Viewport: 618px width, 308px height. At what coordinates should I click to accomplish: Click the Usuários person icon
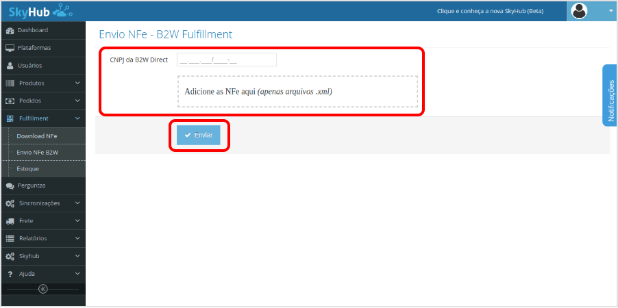coord(10,66)
